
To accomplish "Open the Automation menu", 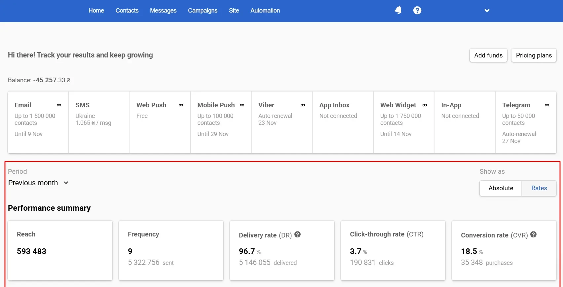I will [265, 11].
